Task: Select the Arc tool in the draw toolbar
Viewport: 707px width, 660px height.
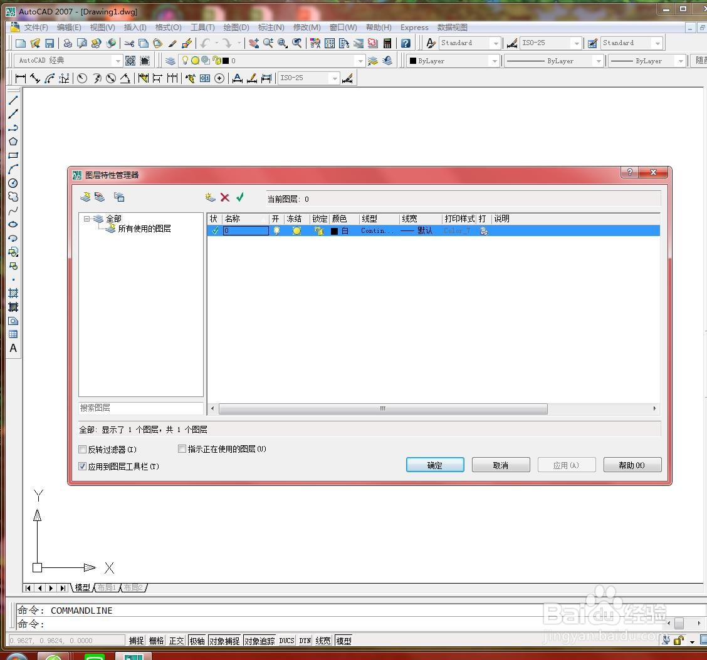Action: (13, 170)
